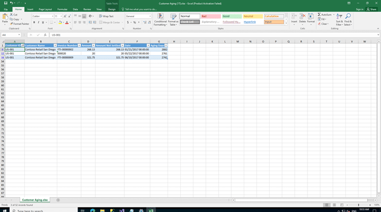Open Sort & Filter options

339,20
